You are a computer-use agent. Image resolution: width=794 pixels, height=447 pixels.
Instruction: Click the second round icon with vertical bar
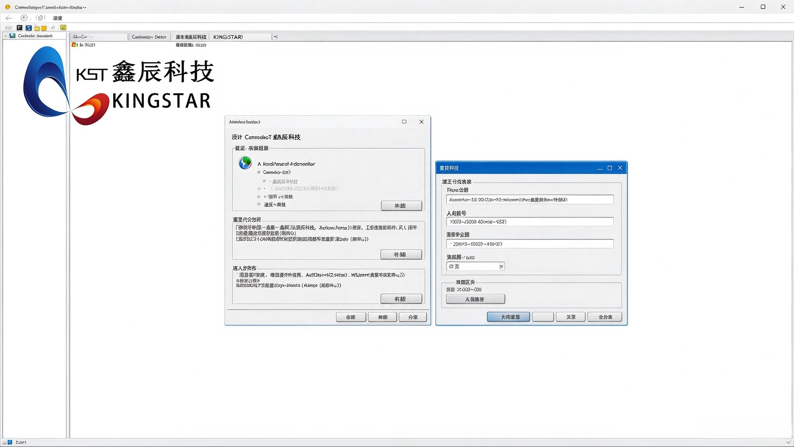(40, 18)
